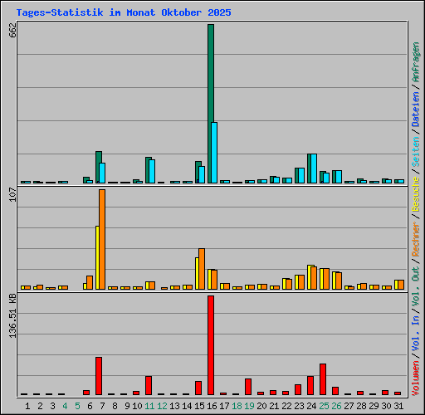Click the 107 scale label
This screenshot has height=415, width=425.
pos(12,194)
